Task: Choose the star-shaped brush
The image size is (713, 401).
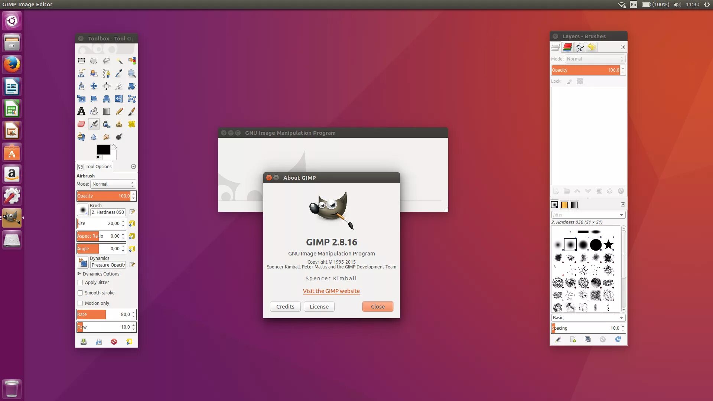Action: [x=608, y=245]
